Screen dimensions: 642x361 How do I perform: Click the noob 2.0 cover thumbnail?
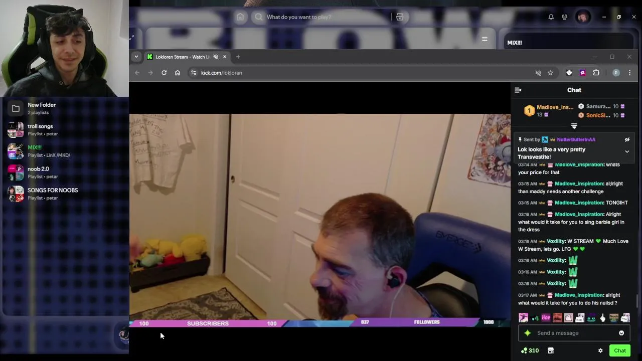click(x=16, y=172)
